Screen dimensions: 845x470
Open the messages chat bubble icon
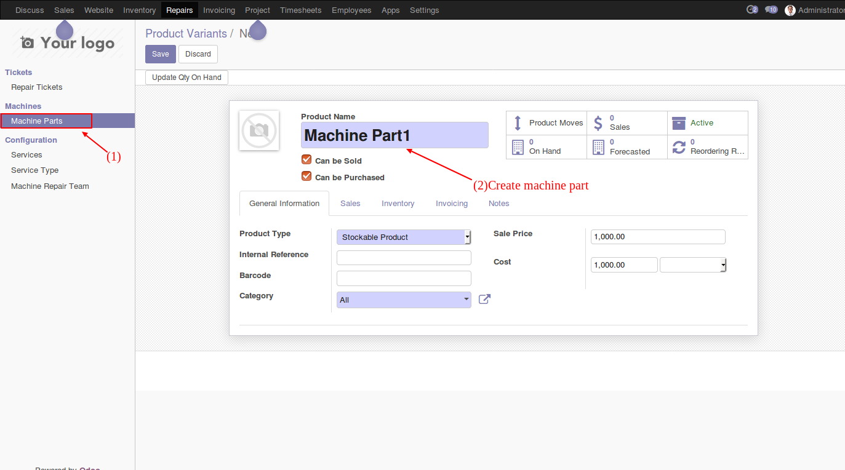click(771, 10)
